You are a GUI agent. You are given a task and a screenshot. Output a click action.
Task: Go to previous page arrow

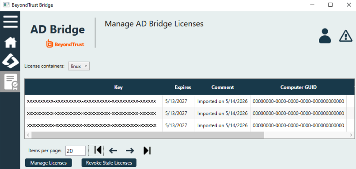tap(113, 151)
